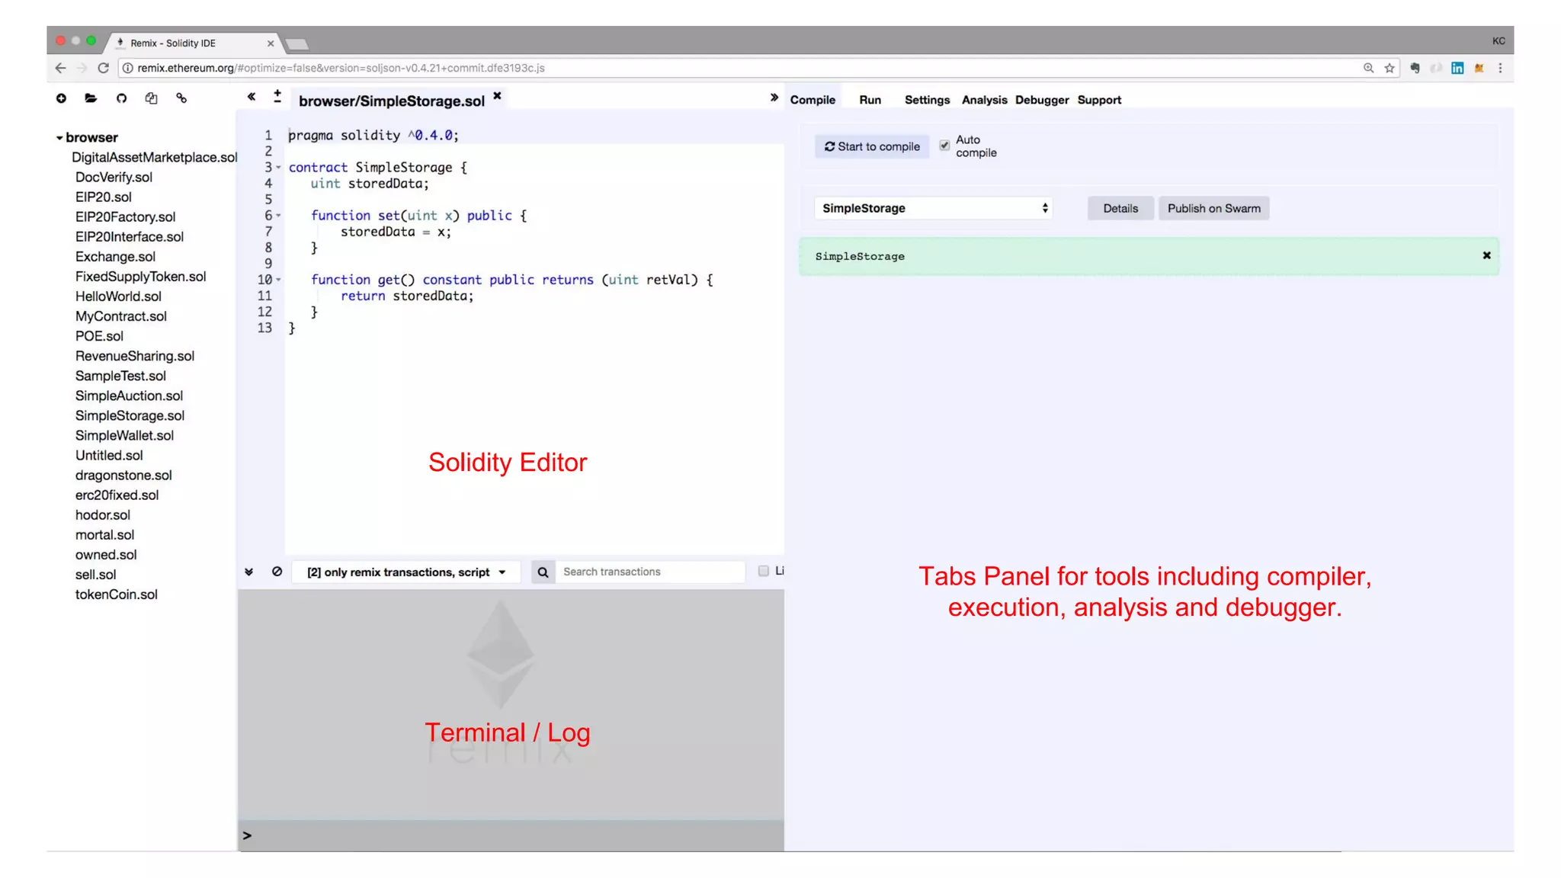Image resolution: width=1561 pixels, height=878 pixels.
Task: Open DigitalAssetMarketplace.sol in the file list
Action: tap(155, 157)
